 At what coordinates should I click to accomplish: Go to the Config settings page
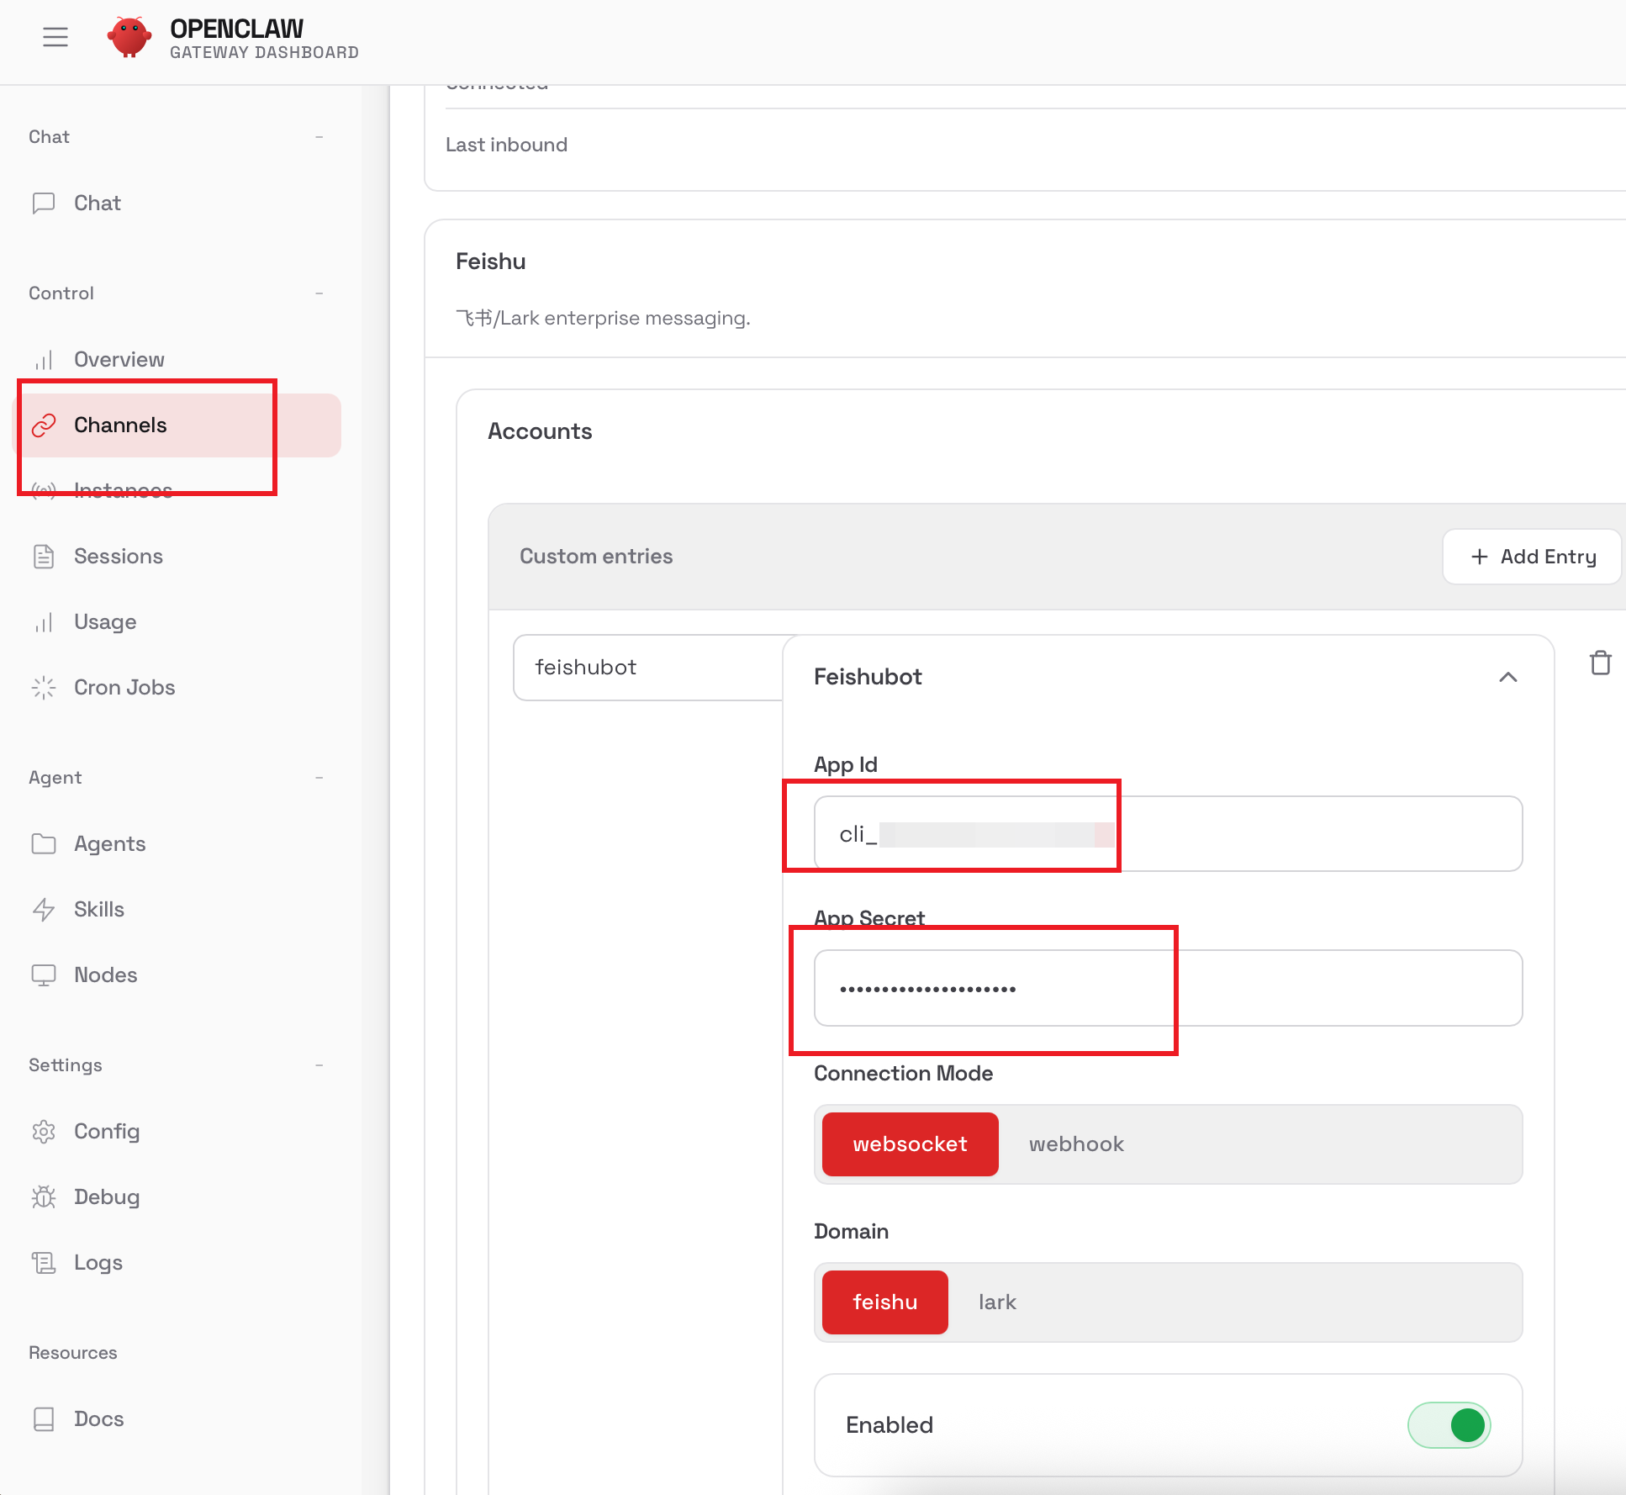pos(106,1131)
